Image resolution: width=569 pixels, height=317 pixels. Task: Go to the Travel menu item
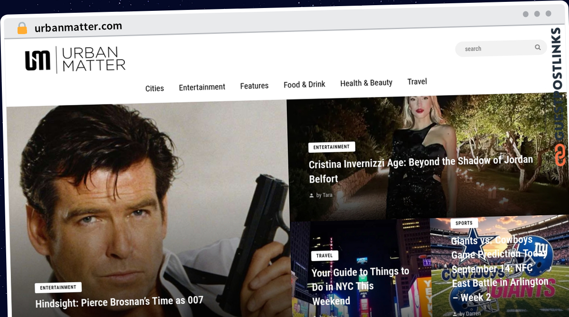point(417,81)
